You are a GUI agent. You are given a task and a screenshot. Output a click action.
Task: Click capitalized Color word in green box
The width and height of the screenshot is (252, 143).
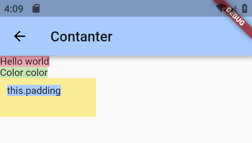[x=12, y=72]
